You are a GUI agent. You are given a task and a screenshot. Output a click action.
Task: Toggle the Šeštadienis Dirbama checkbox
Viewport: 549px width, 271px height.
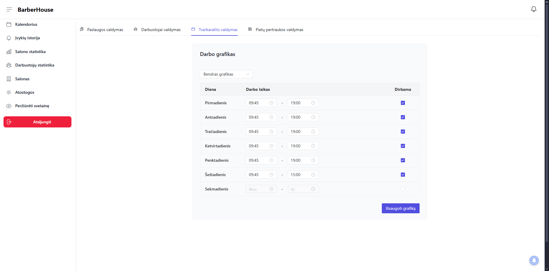[403, 175]
